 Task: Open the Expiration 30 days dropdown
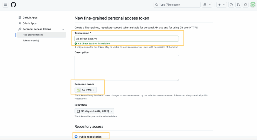pos(94,111)
